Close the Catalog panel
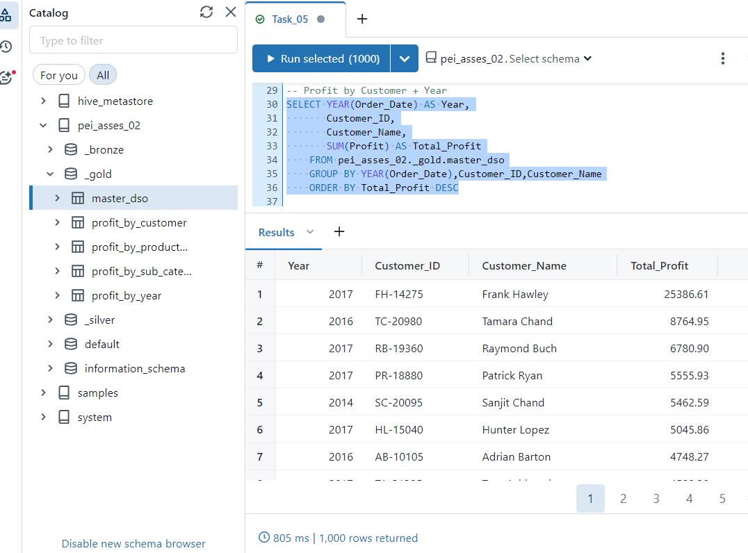The image size is (748, 553). 231,12
